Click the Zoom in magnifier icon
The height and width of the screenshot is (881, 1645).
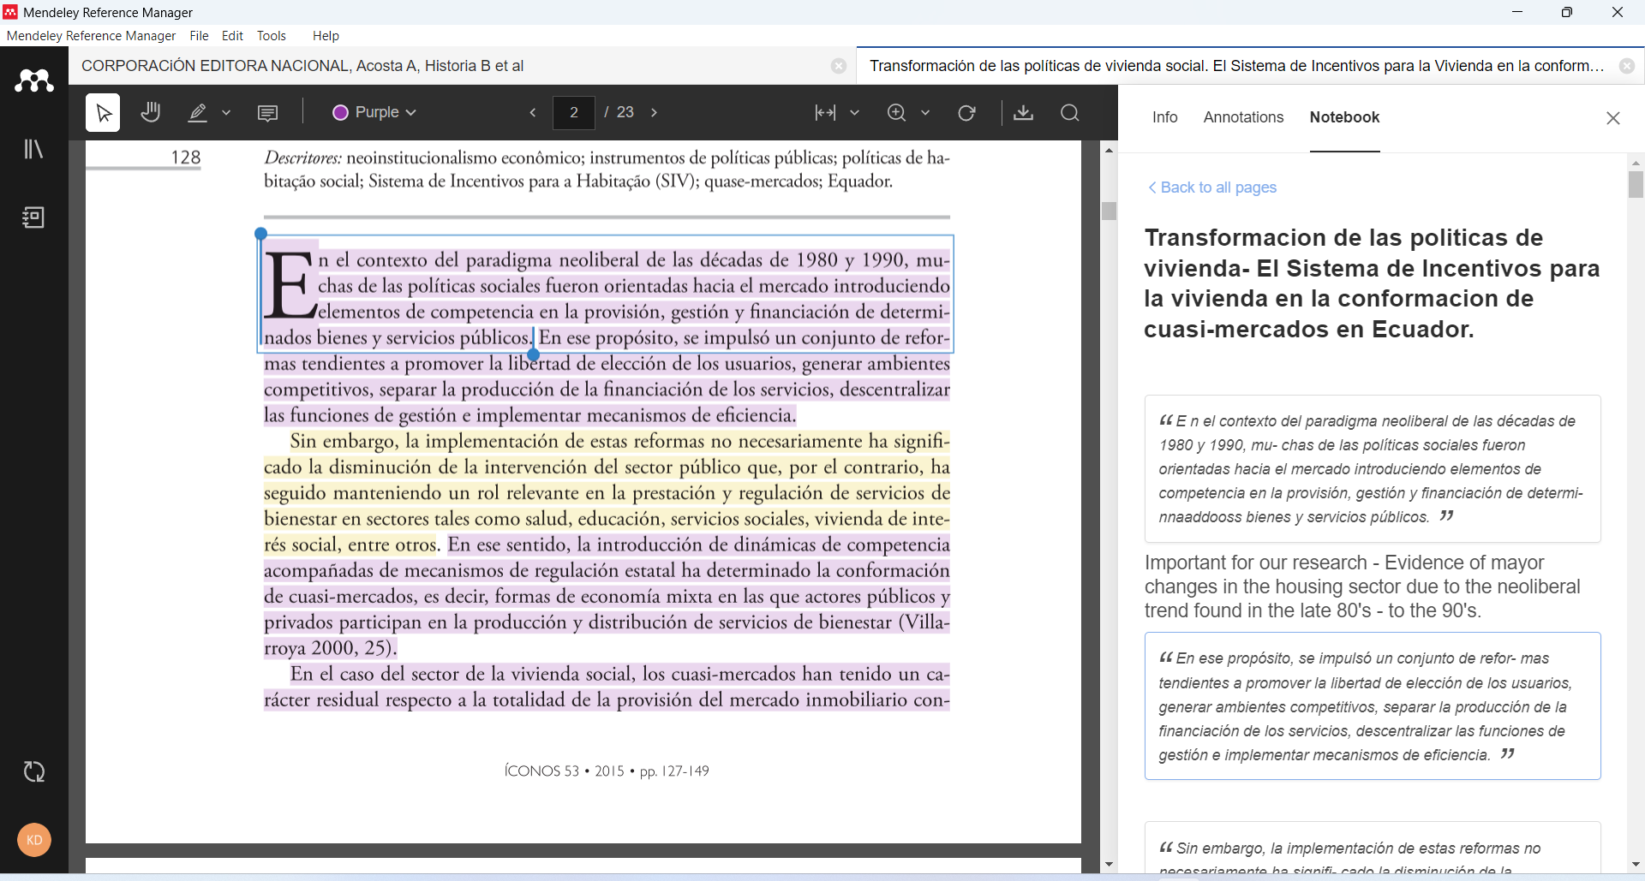[x=896, y=112]
